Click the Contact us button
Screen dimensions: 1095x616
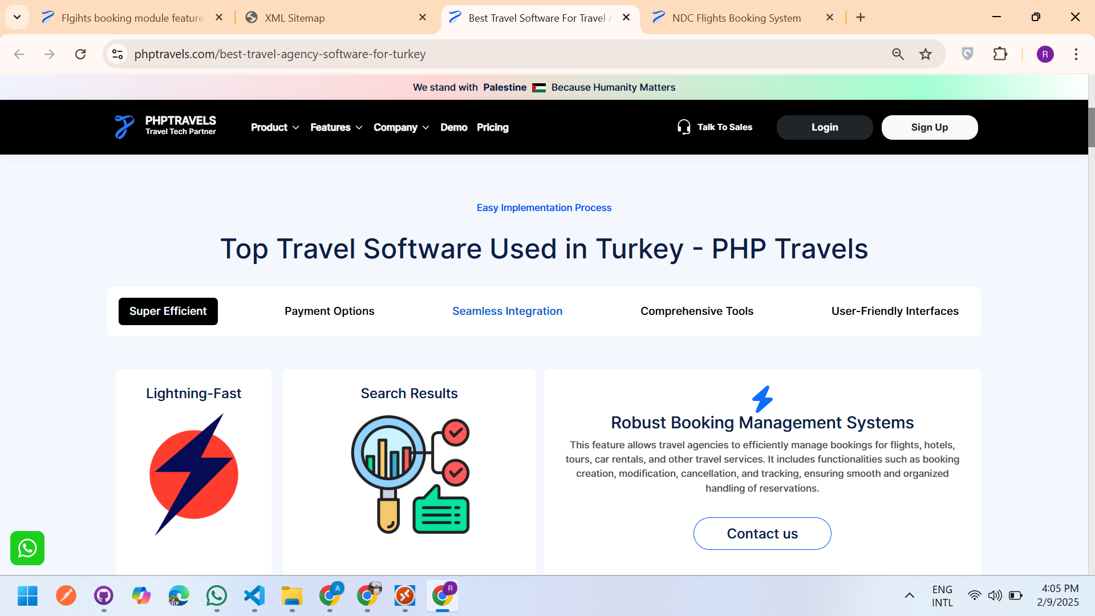[762, 534]
